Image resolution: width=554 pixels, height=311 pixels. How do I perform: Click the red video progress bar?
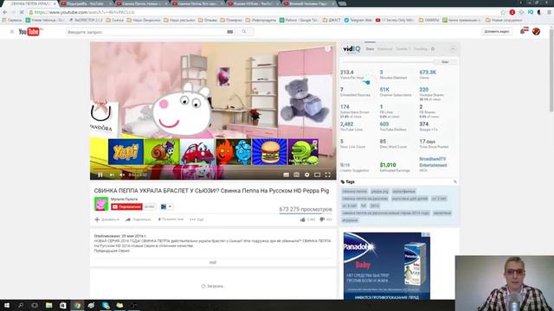(213, 169)
